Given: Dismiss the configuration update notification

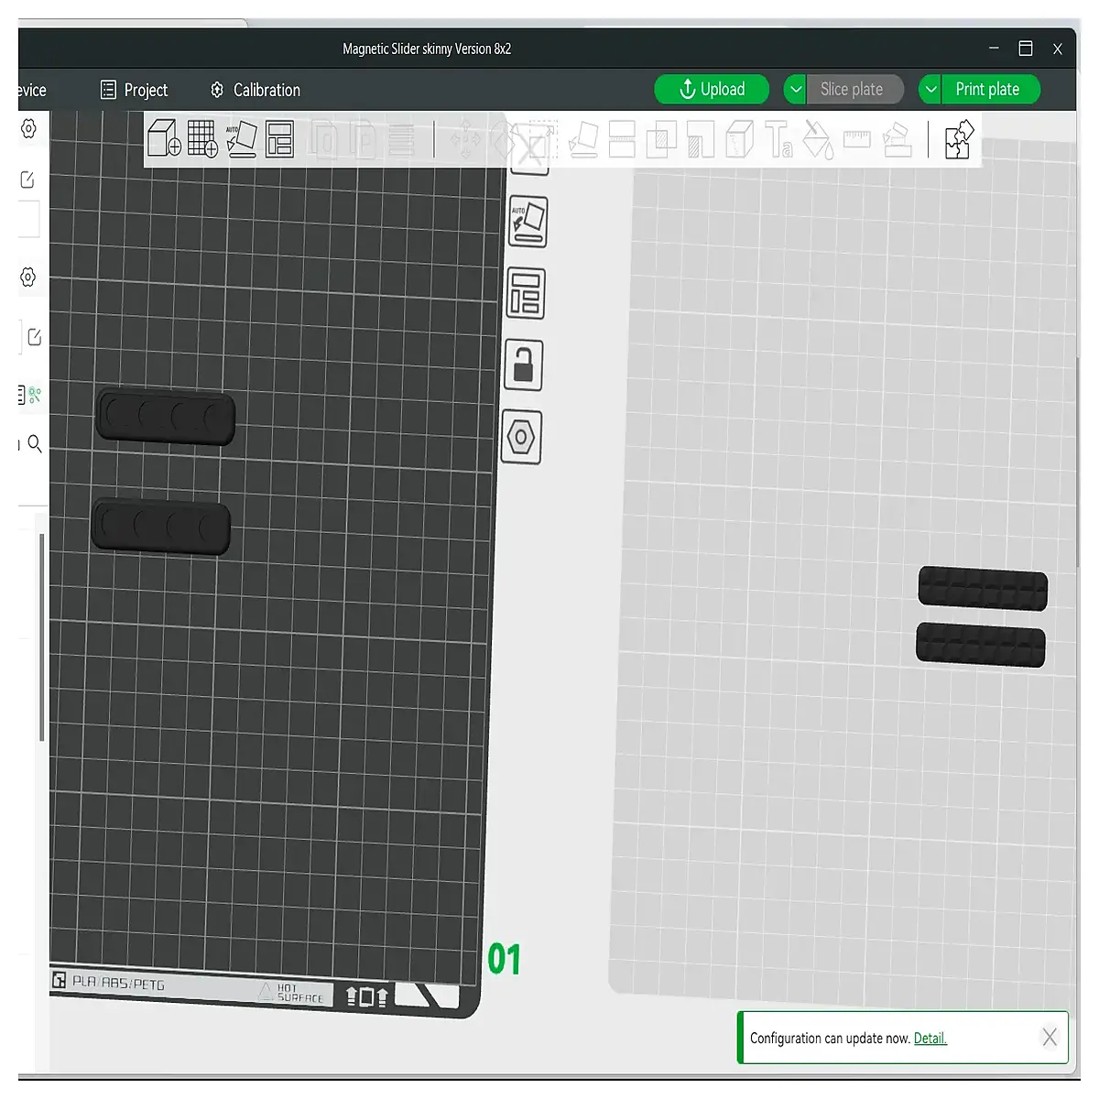Looking at the screenshot, I should point(1050,1037).
